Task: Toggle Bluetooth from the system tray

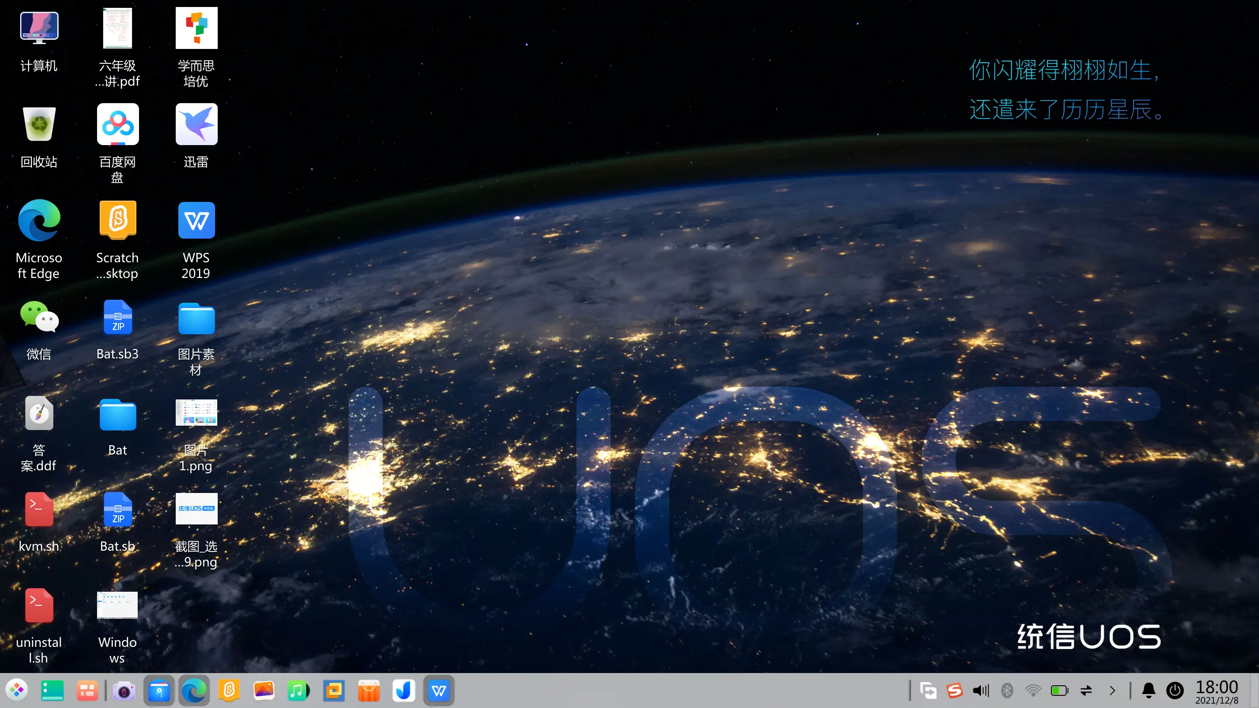Action: tap(1007, 691)
